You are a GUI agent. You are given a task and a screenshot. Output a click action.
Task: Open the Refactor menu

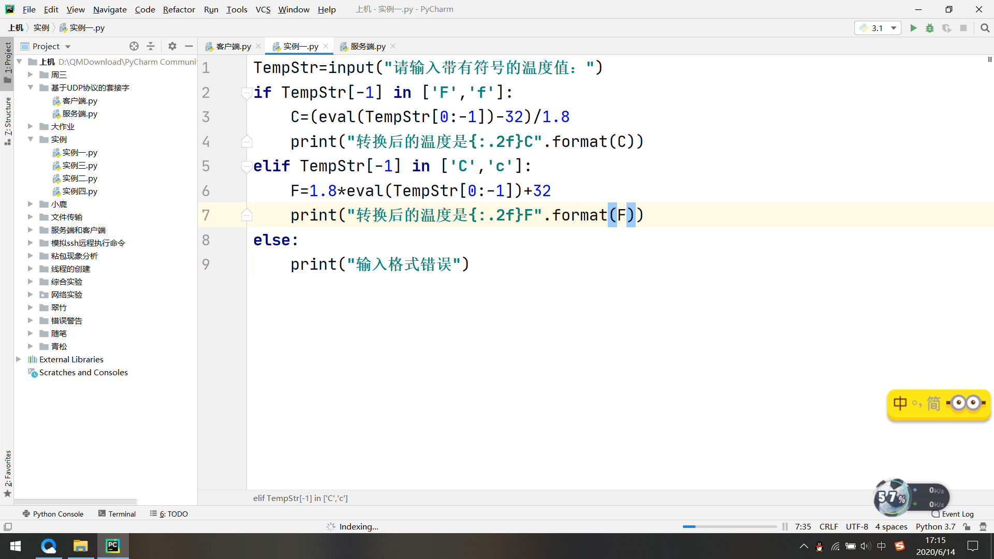click(x=179, y=9)
